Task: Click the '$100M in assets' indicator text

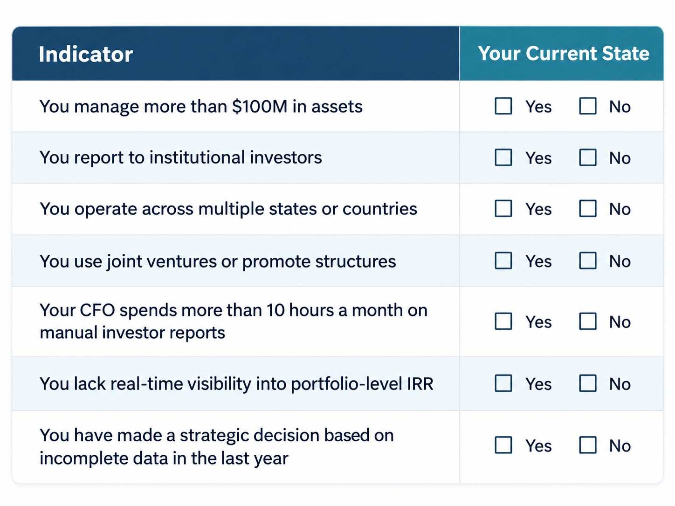Action: [297, 107]
